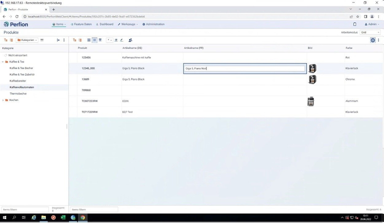Click the product image thumbnail for 12345_000
This screenshot has height=223, width=384.
[312, 68]
